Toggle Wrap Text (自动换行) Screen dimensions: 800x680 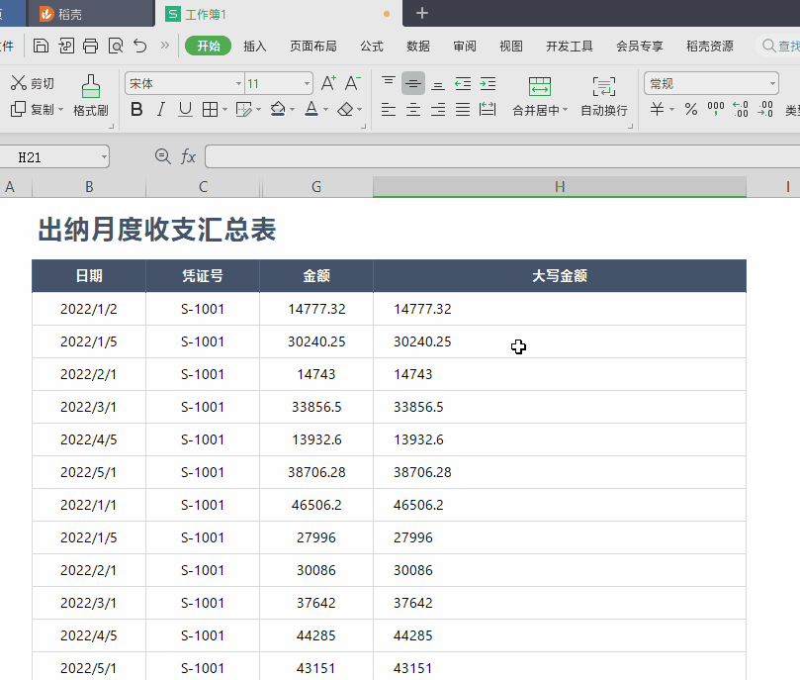[x=603, y=96]
